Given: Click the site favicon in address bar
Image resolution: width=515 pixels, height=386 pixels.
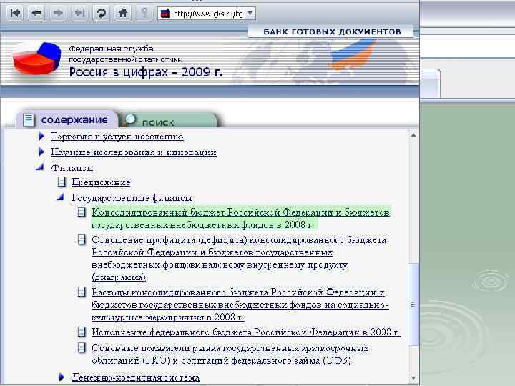Looking at the screenshot, I should 165,14.
